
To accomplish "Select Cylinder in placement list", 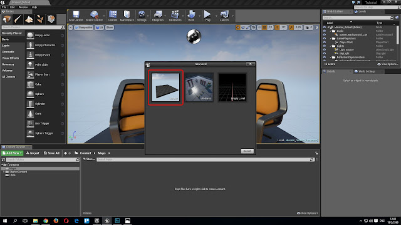I will click(45, 104).
